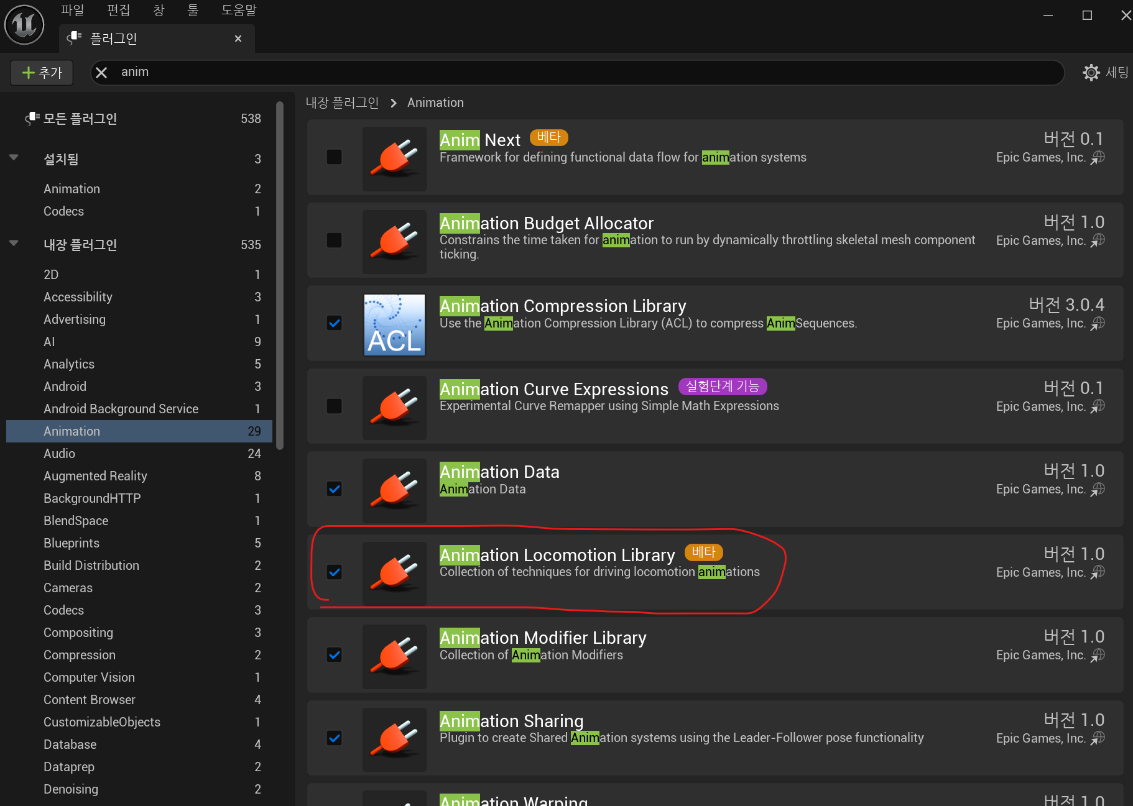Collapse the 설치됨 category arrow
Viewport: 1133px width, 806px height.
tap(14, 158)
